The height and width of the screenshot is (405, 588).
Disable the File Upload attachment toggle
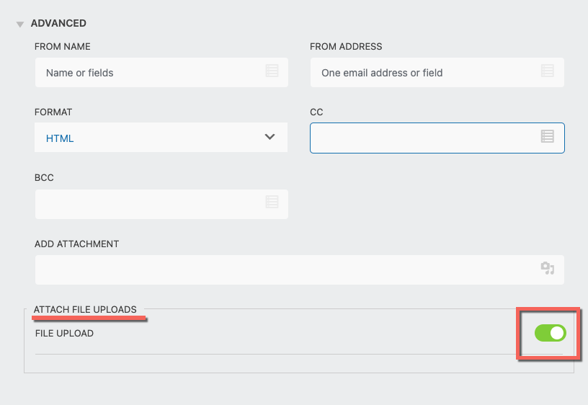(x=551, y=333)
